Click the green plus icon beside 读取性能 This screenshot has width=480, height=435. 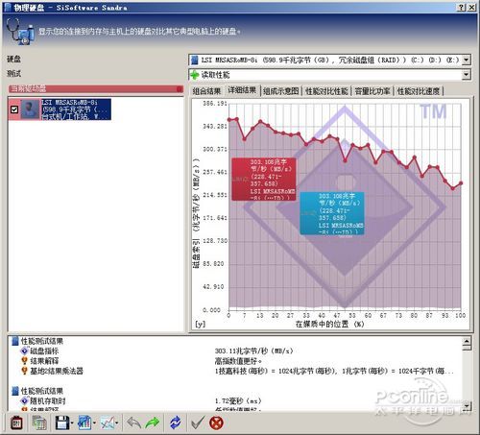195,75
